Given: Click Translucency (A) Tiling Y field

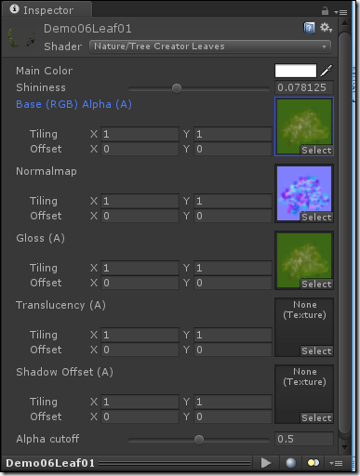Looking at the screenshot, I should click(233, 335).
